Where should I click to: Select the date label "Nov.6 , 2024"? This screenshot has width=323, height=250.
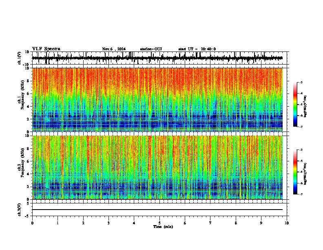pos(114,49)
